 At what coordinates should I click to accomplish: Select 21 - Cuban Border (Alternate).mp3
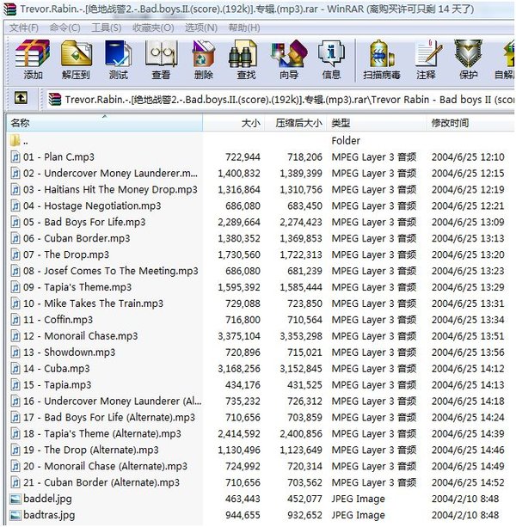click(101, 482)
